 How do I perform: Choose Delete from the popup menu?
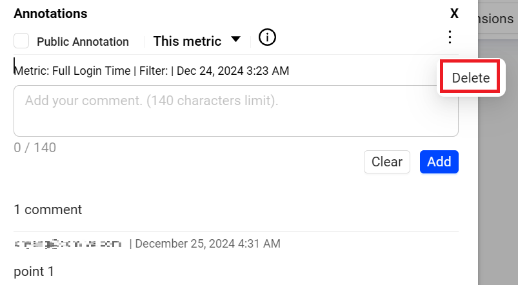click(x=470, y=78)
